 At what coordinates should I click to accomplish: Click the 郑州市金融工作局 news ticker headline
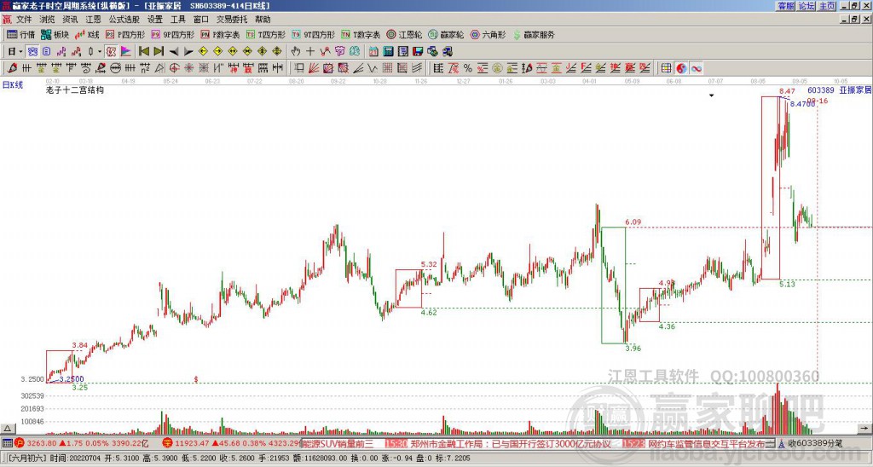click(x=511, y=444)
